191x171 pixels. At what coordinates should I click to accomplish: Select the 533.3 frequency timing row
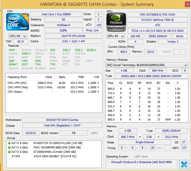point(147,106)
